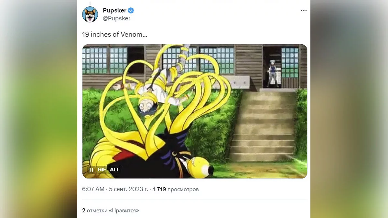
Task: Open the anime GIF in full view
Action: 195,111
